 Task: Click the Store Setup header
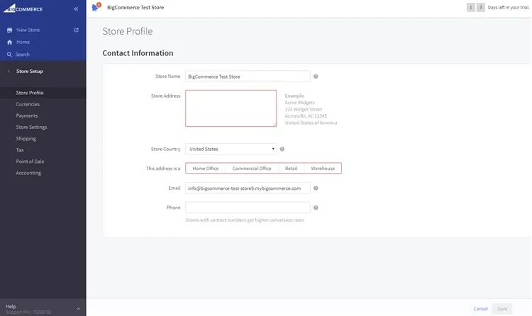click(x=30, y=71)
